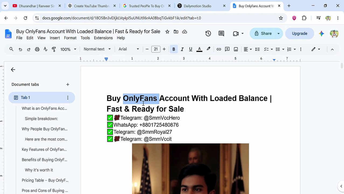Add a comment from toolbar
This screenshot has width=344, height=194.
click(x=227, y=49)
